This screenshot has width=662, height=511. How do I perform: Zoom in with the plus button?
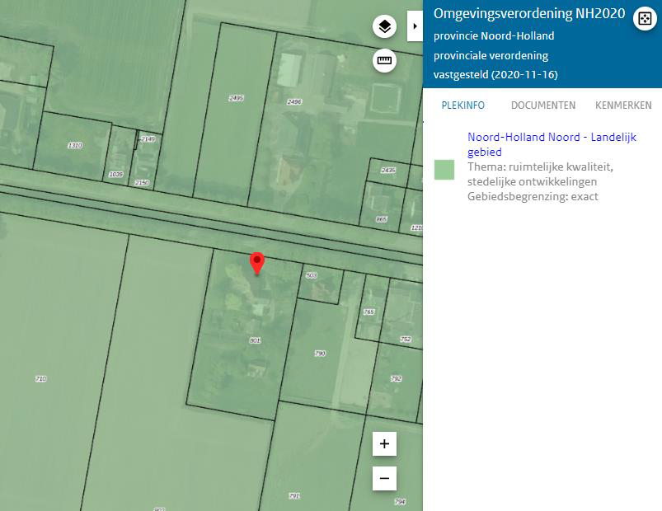click(384, 444)
